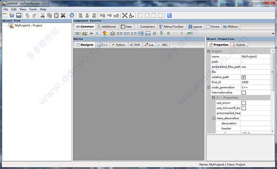Screen dimensions: 277x169
Task: Pick the wxCheckBox palette component
Action: coord(154,33)
